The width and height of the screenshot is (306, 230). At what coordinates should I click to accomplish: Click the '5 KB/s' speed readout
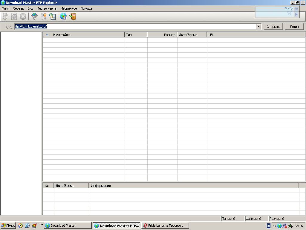(289, 8)
